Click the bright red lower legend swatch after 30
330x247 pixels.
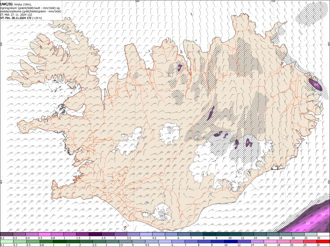tap(323, 241)
